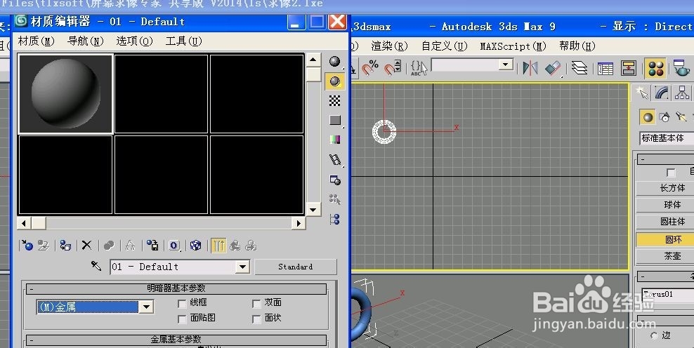The image size is (694, 348).
Task: Open the Schematic View icon
Action: 629,67
